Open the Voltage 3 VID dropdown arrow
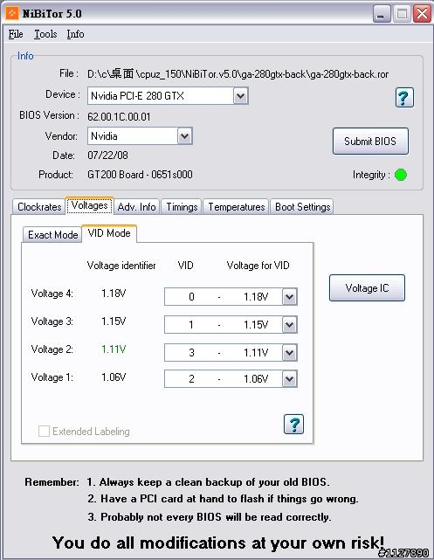 289,325
